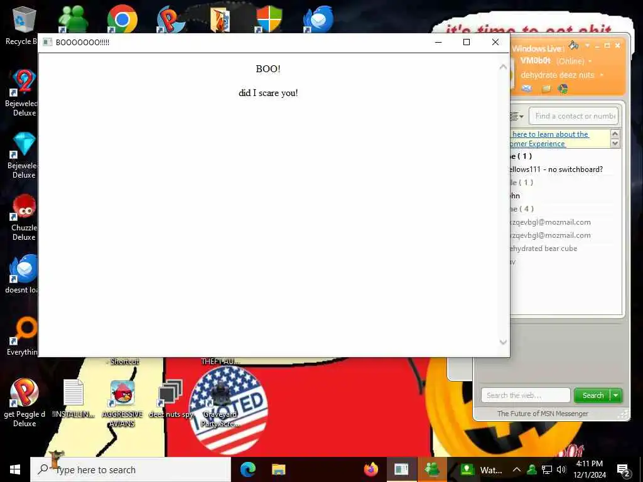This screenshot has height=482, width=643.
Task: Click the 'BOO!' heading text
Action: click(x=268, y=69)
